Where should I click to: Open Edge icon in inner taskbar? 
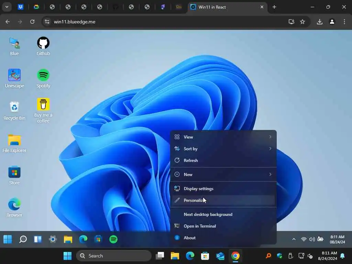click(83, 239)
